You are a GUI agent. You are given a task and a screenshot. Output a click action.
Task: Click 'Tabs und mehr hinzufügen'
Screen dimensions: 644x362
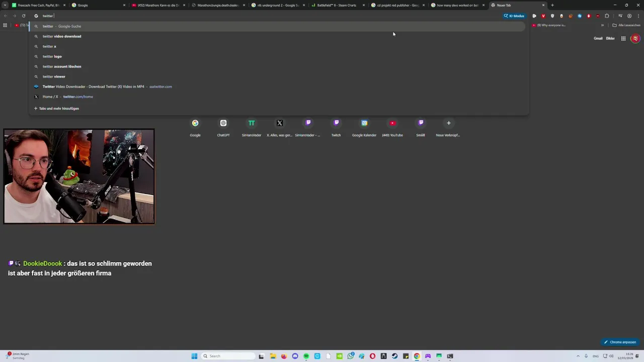coord(56,108)
